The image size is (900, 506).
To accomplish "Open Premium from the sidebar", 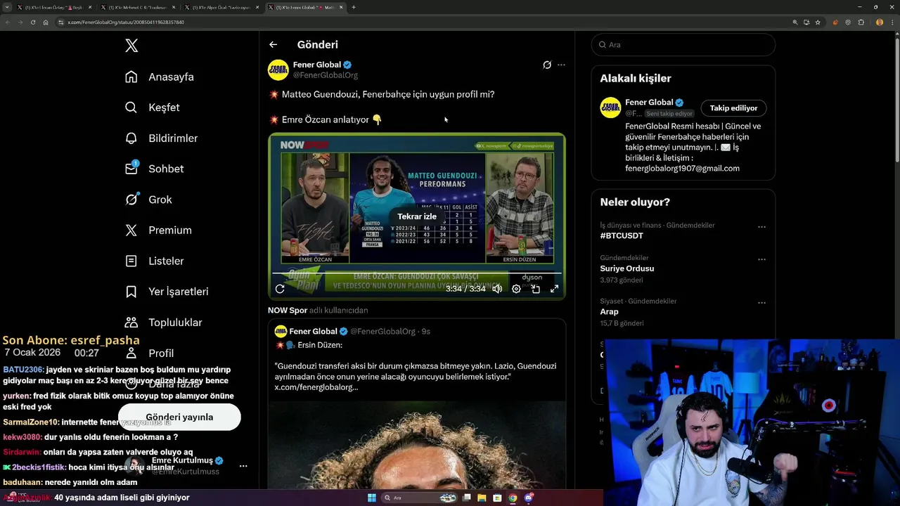I will [158, 231].
